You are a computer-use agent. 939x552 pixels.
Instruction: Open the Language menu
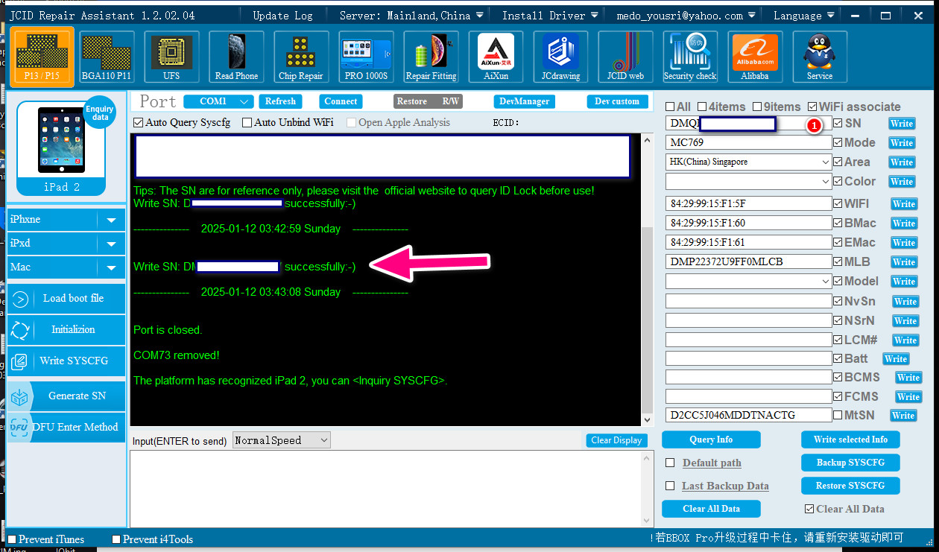[x=803, y=15]
